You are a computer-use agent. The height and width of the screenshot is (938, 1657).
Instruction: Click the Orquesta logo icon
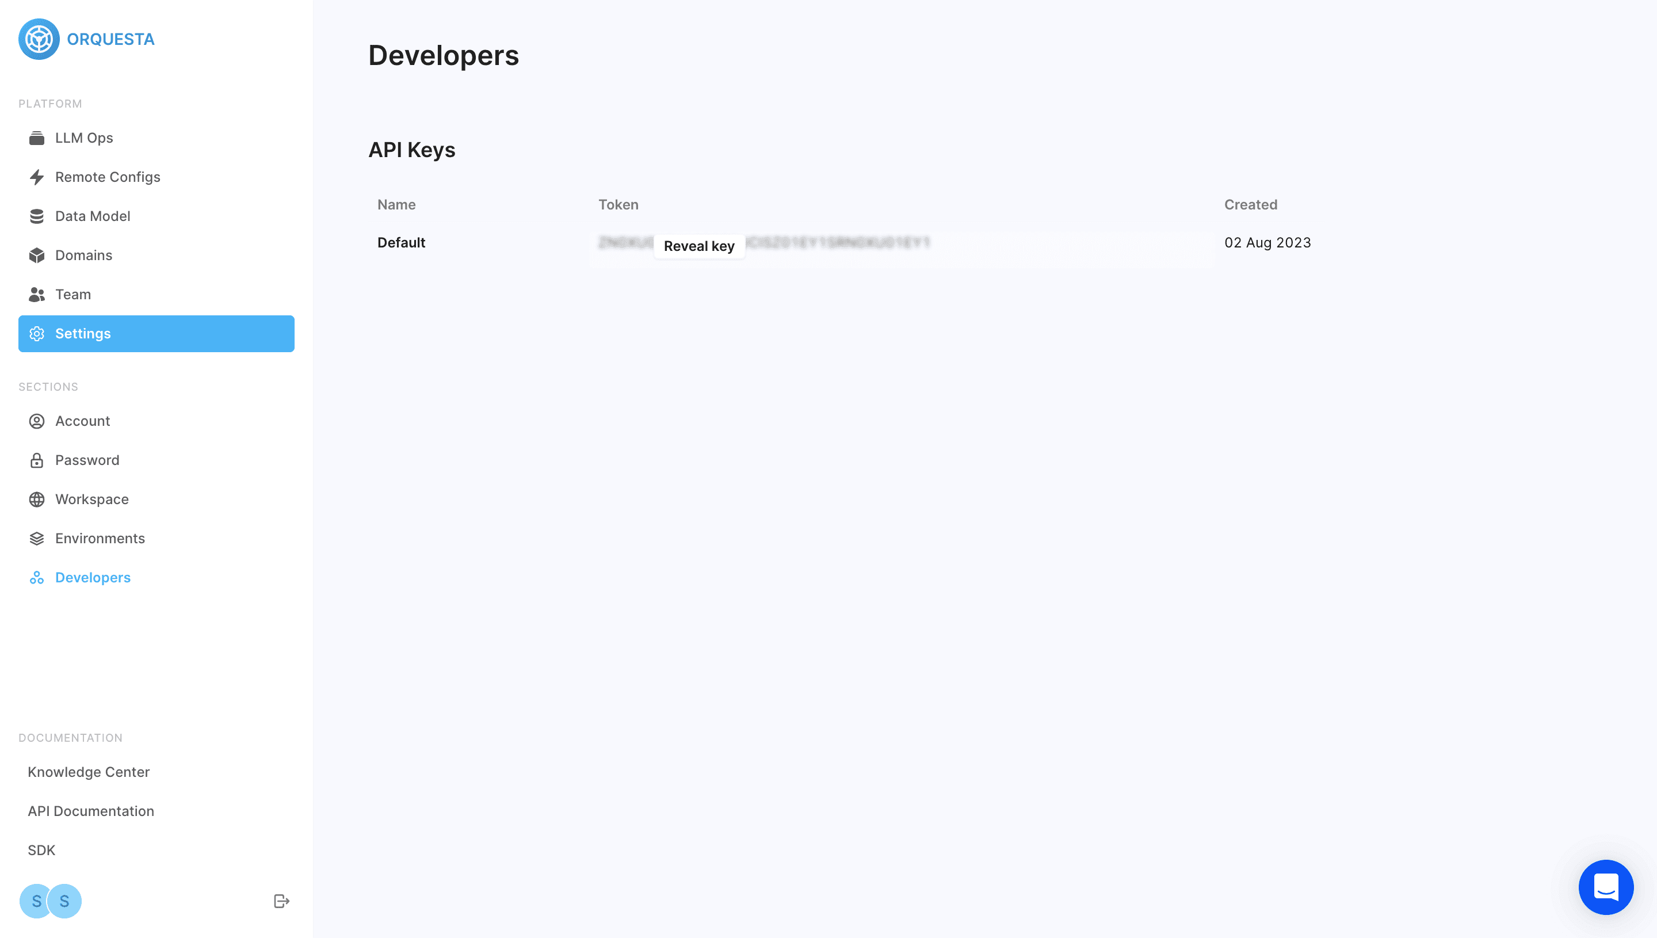click(39, 39)
